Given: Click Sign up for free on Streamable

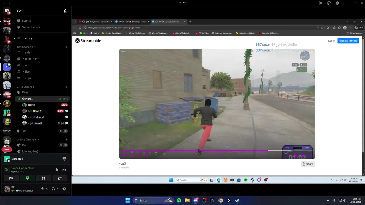Looking at the screenshot, I should point(348,41).
